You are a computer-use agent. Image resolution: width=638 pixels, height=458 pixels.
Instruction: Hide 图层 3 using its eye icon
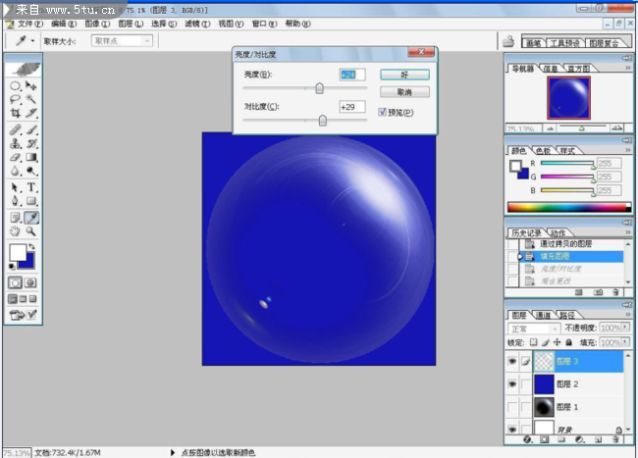511,362
